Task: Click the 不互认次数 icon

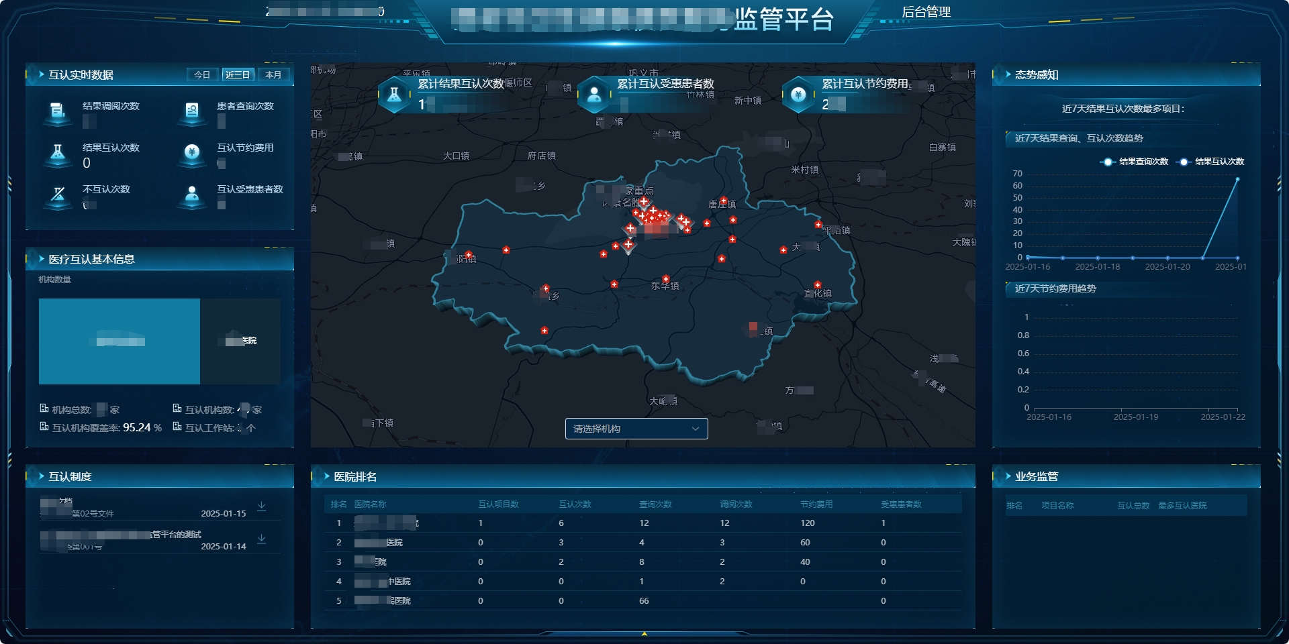Action: click(58, 195)
